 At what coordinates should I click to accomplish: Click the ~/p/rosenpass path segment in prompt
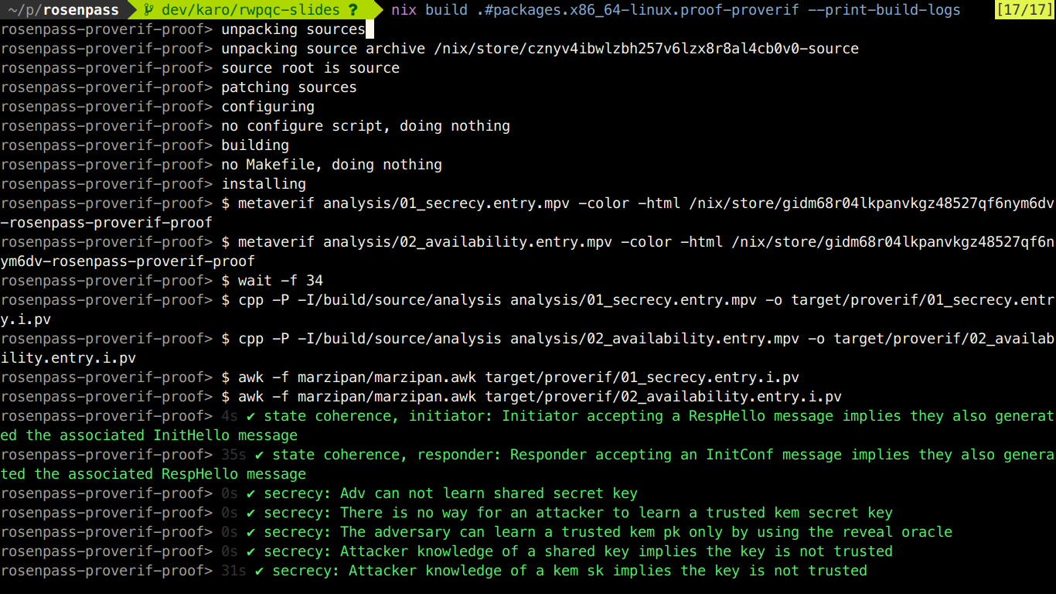point(63,10)
